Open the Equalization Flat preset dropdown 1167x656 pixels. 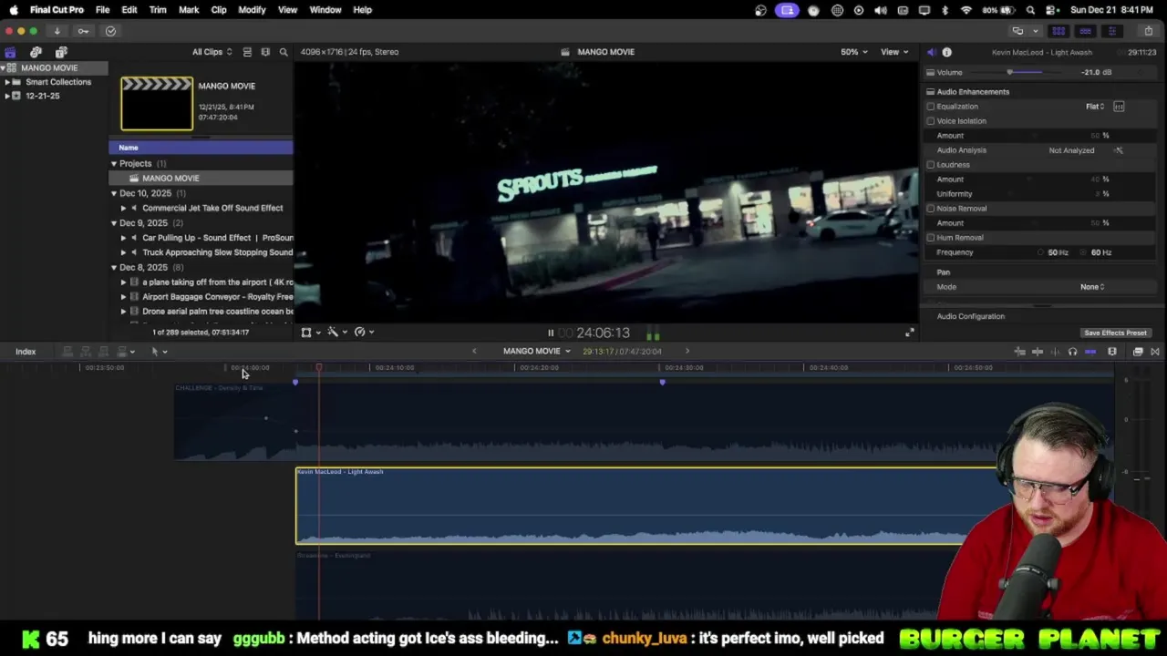point(1095,107)
